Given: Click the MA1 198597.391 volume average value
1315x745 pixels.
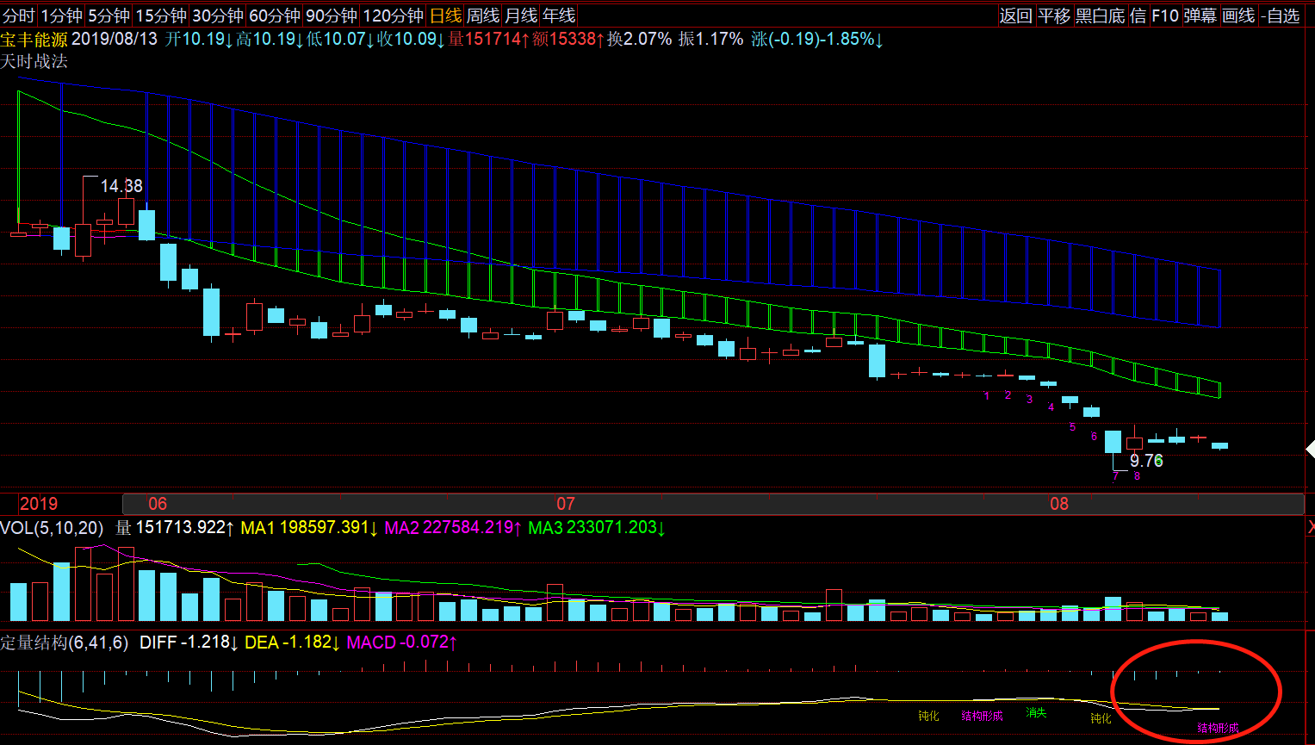Looking at the screenshot, I should pyautogui.click(x=309, y=527).
